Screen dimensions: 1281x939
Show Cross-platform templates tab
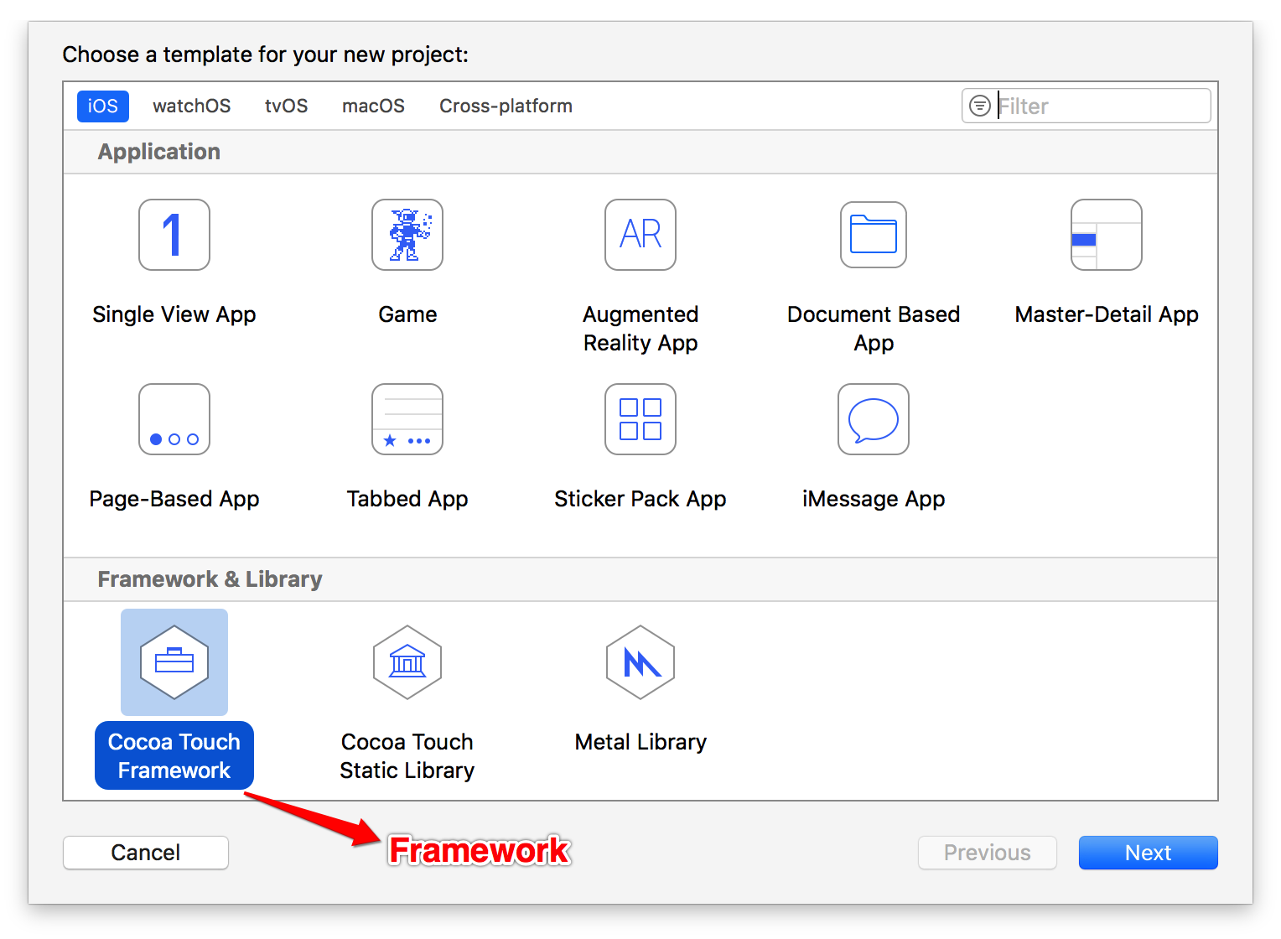click(506, 106)
